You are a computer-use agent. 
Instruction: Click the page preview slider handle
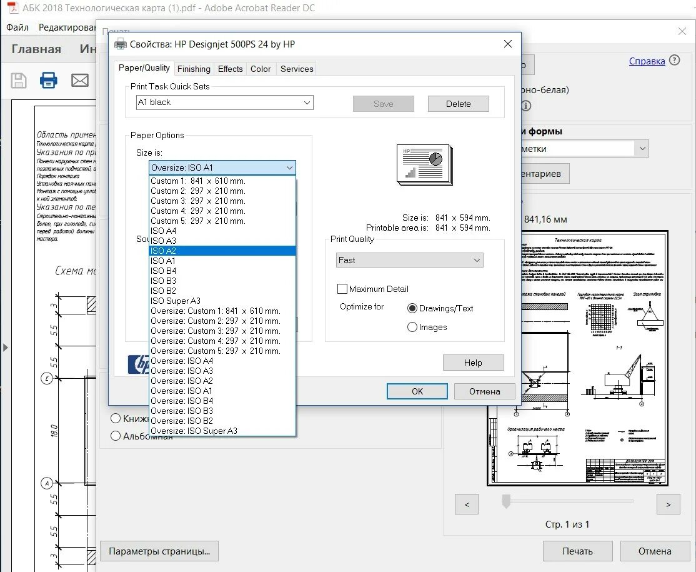tap(506, 501)
